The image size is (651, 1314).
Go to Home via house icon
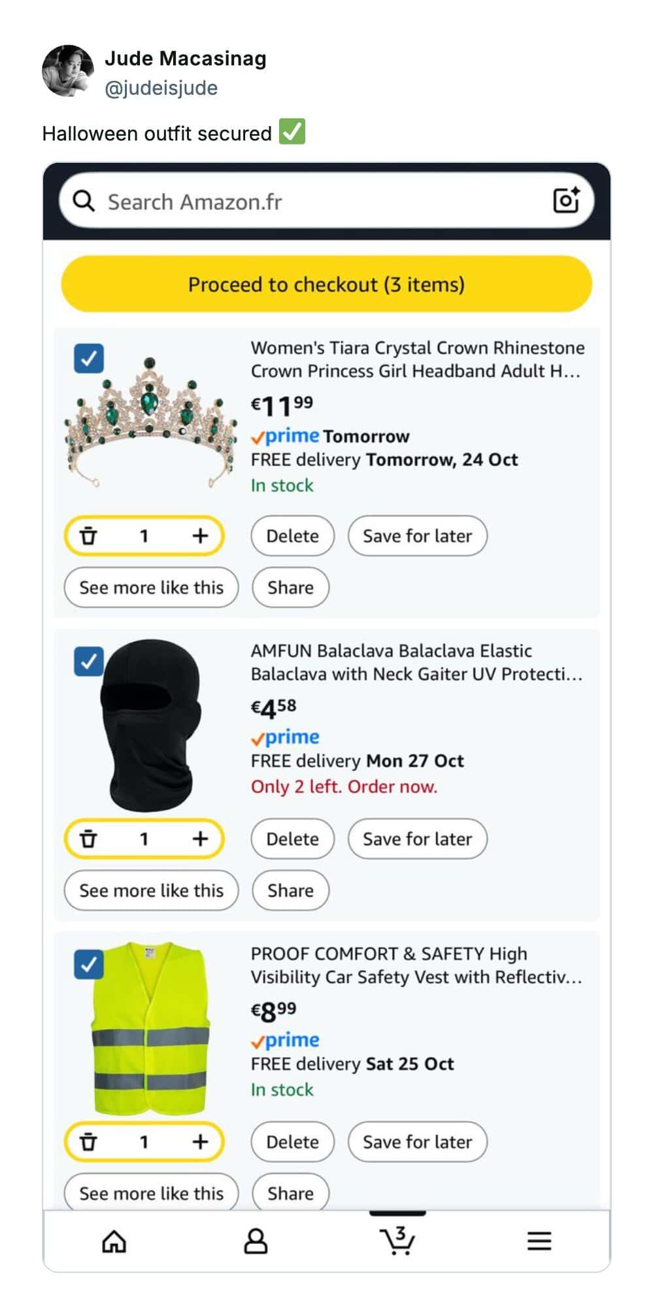click(x=114, y=1240)
